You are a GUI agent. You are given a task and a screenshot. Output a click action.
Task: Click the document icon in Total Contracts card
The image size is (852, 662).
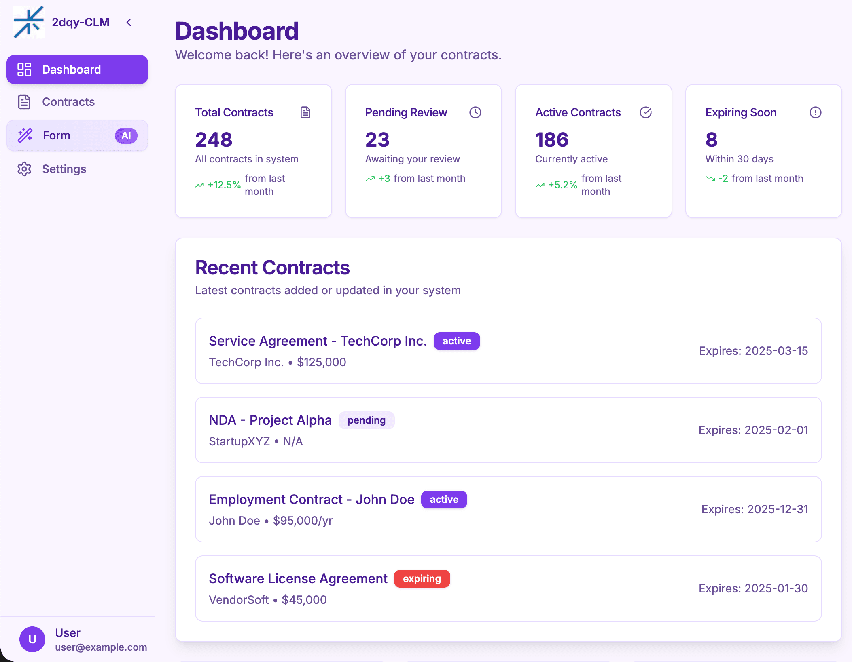coord(305,112)
